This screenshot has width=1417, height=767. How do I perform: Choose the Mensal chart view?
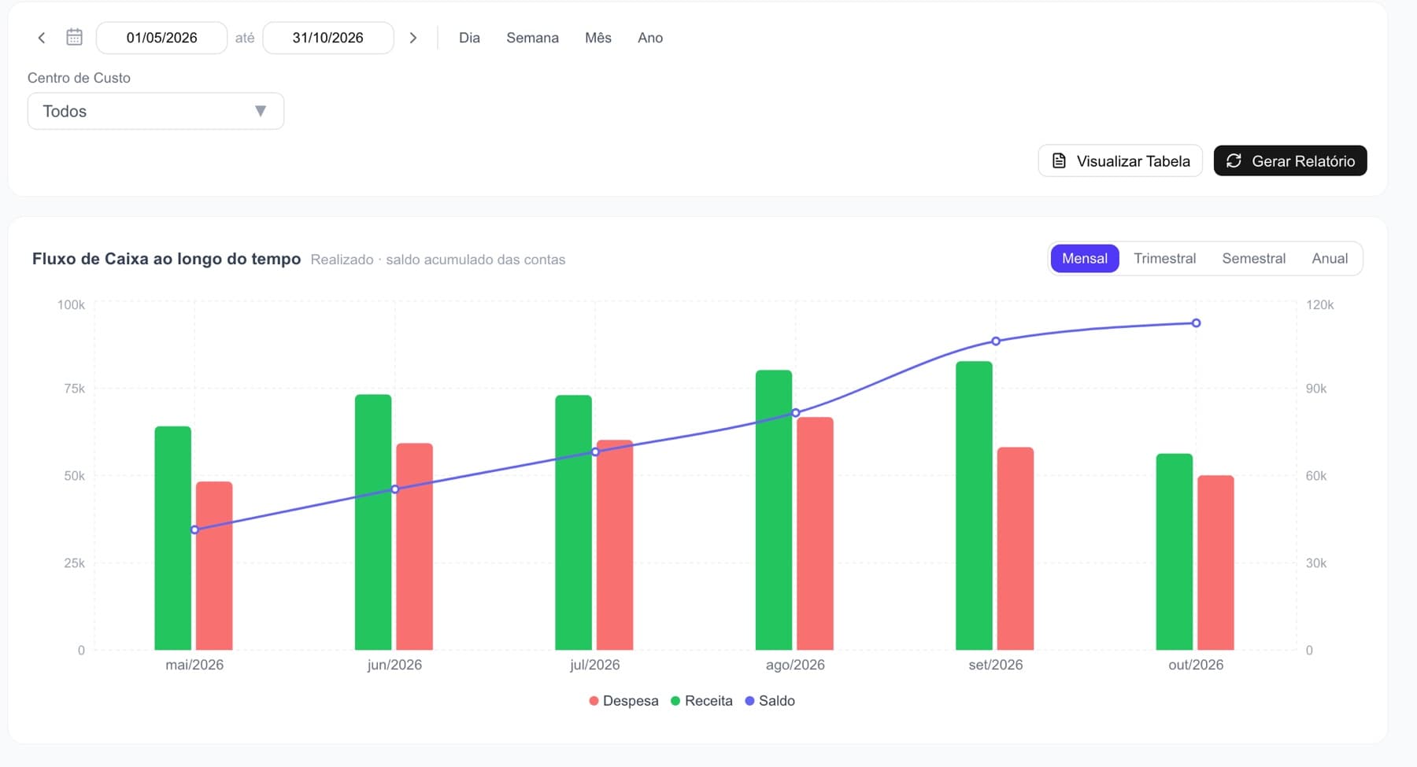[1084, 258]
